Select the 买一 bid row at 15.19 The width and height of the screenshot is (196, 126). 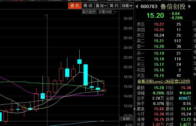coord(159,53)
